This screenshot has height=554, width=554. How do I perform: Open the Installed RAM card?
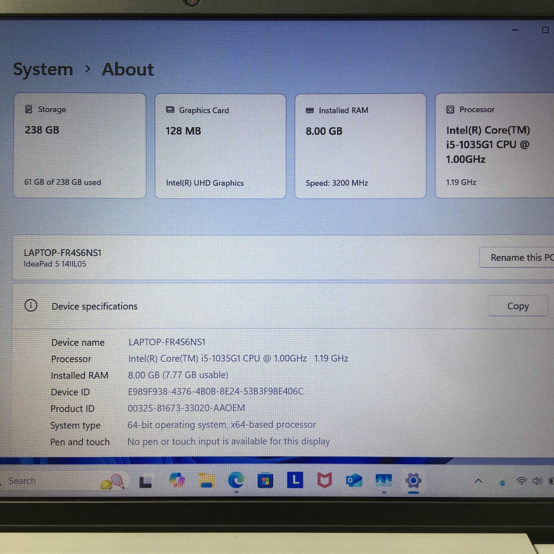(360, 146)
